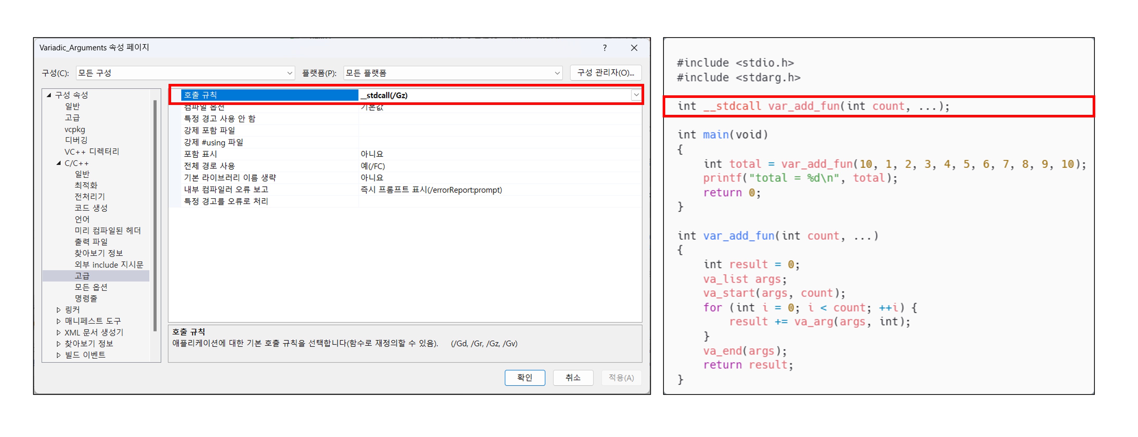This screenshot has width=1138, height=437.
Task: Select 코드 생성 under C/C++
Action: (91, 208)
